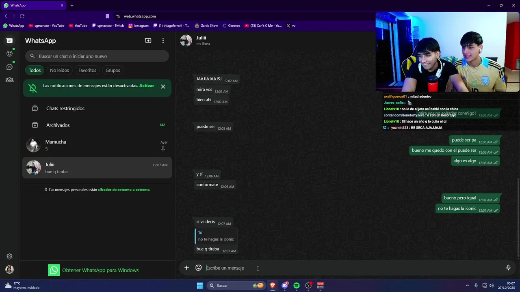Click the message 'conformate'

coord(207,185)
